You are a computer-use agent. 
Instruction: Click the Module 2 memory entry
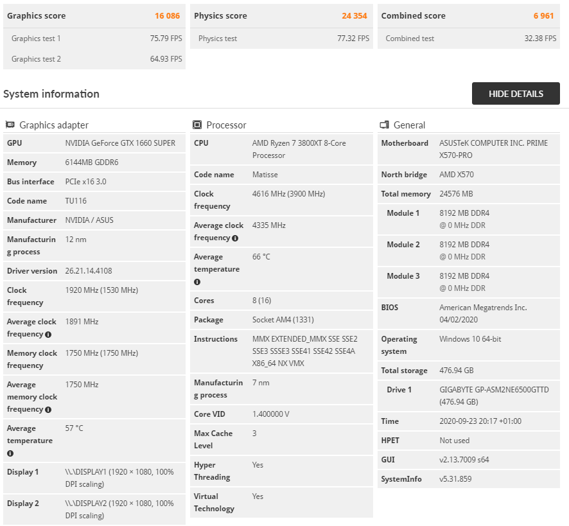point(468,250)
